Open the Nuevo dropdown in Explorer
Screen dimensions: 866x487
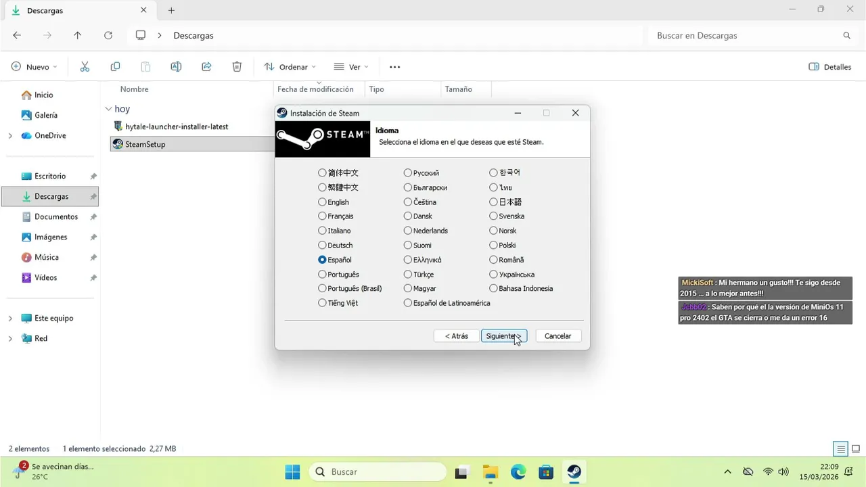pyautogui.click(x=34, y=67)
